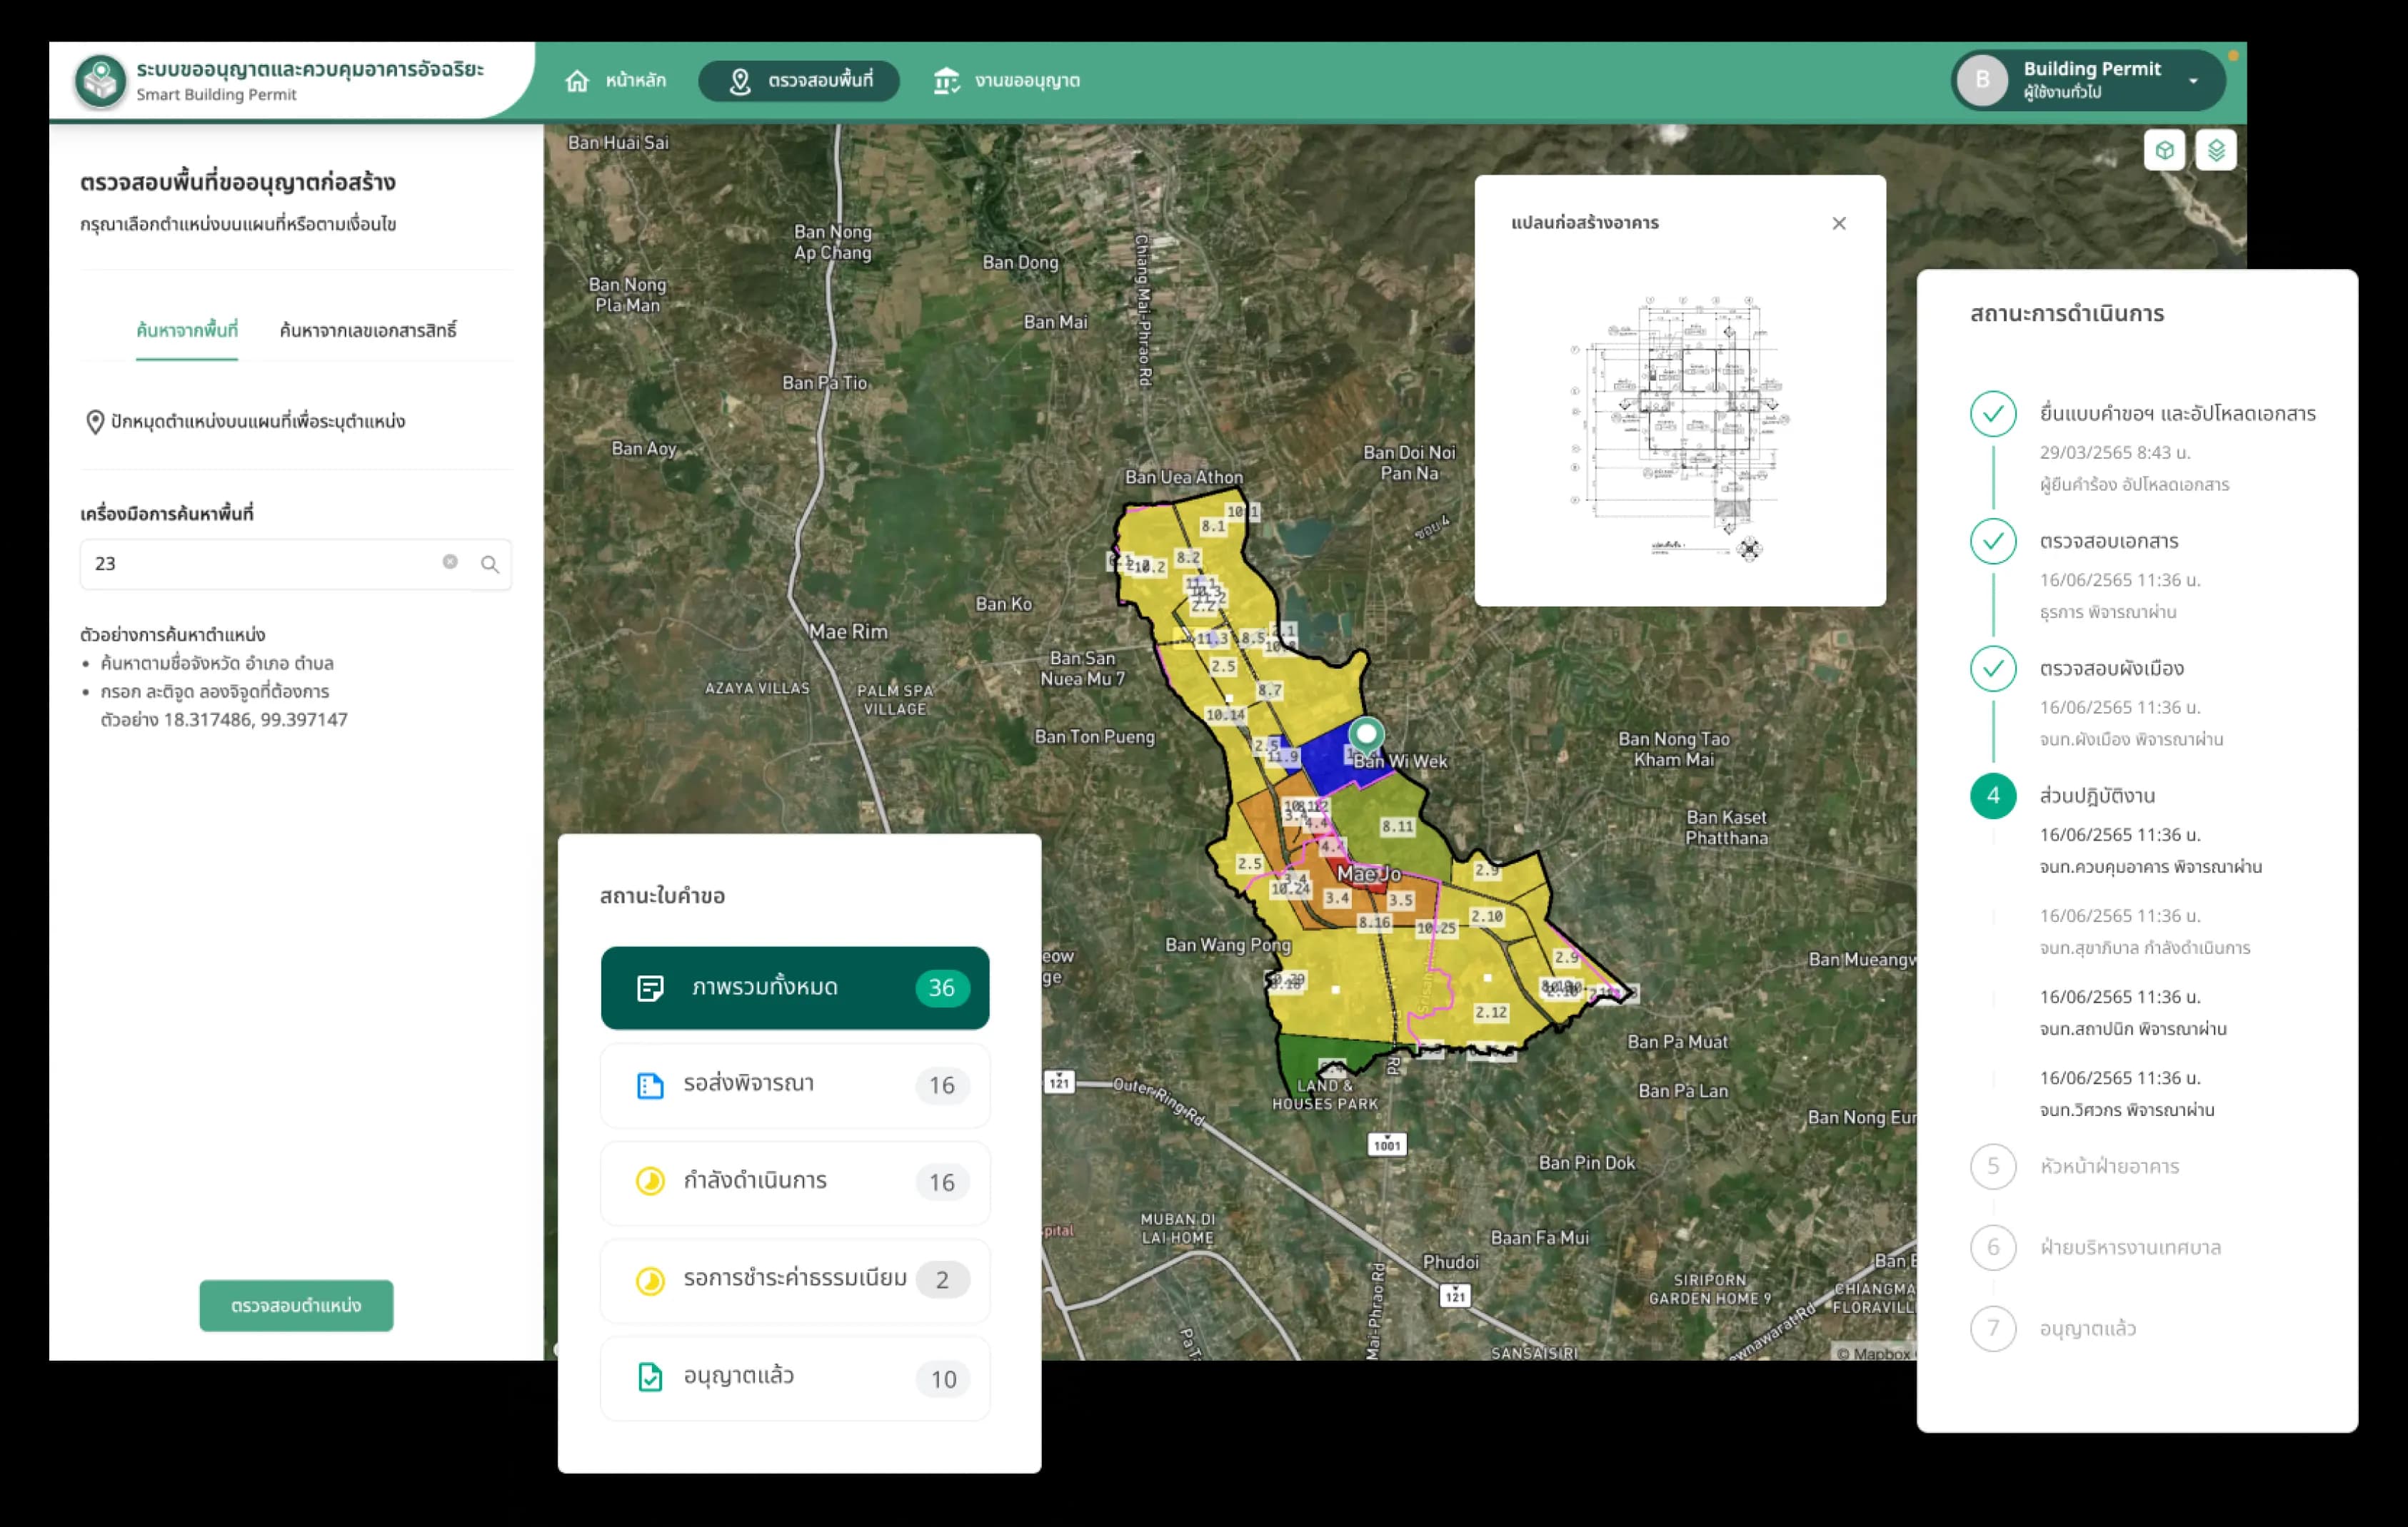Image resolution: width=2408 pixels, height=1527 pixels.
Task: Select the รอการชำระค่าธรรมเนียม 2 status card
Action: [795, 1280]
